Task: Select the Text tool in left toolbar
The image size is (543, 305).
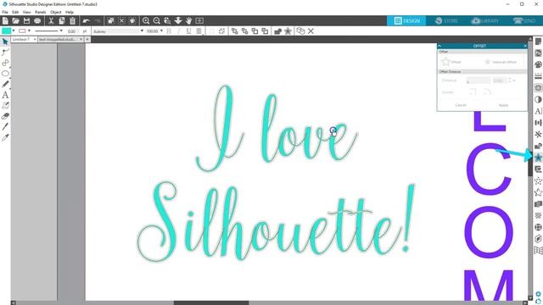Action: pyautogui.click(x=5, y=95)
